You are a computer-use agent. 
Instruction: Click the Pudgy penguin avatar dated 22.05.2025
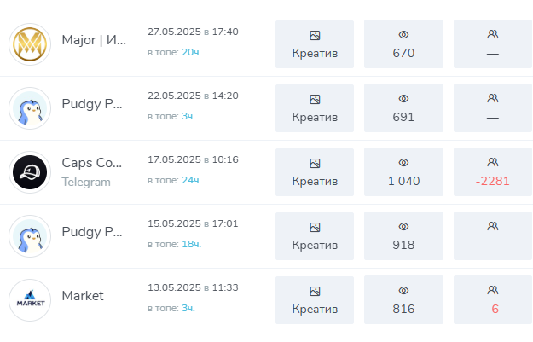click(30, 108)
